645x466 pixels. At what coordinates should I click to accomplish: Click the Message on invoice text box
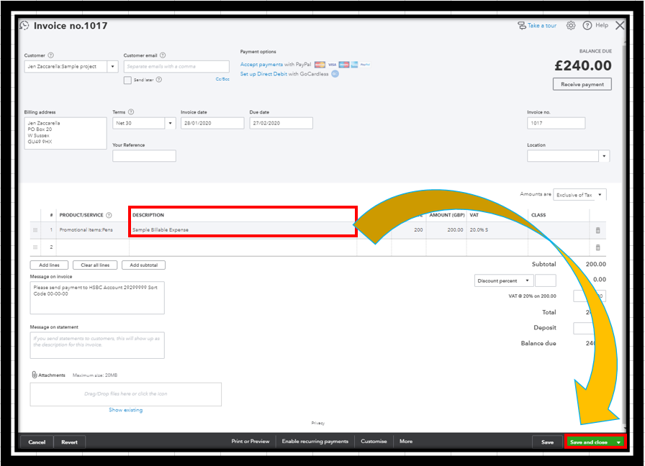(97, 298)
